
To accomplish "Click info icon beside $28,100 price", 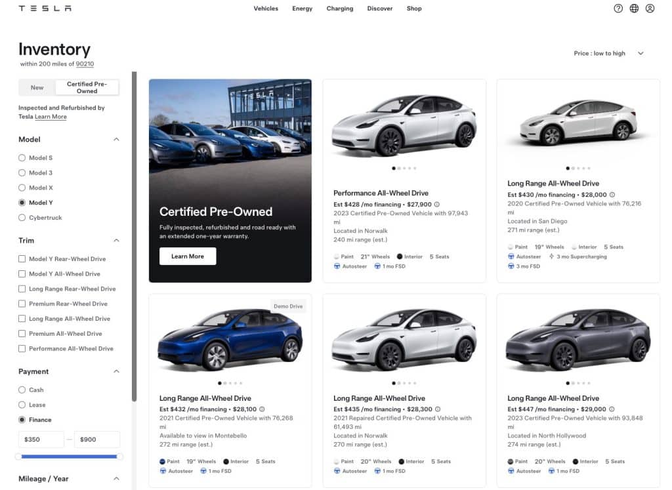I will coord(262,409).
